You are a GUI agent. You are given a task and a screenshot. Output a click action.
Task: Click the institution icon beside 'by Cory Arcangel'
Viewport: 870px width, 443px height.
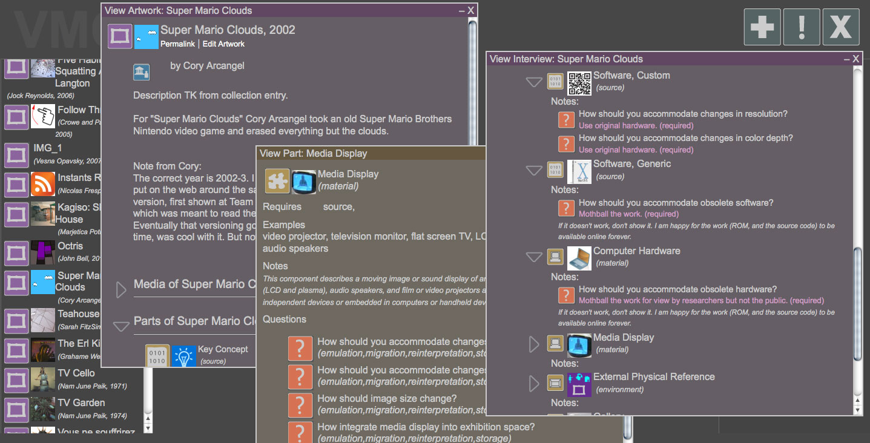pyautogui.click(x=141, y=73)
